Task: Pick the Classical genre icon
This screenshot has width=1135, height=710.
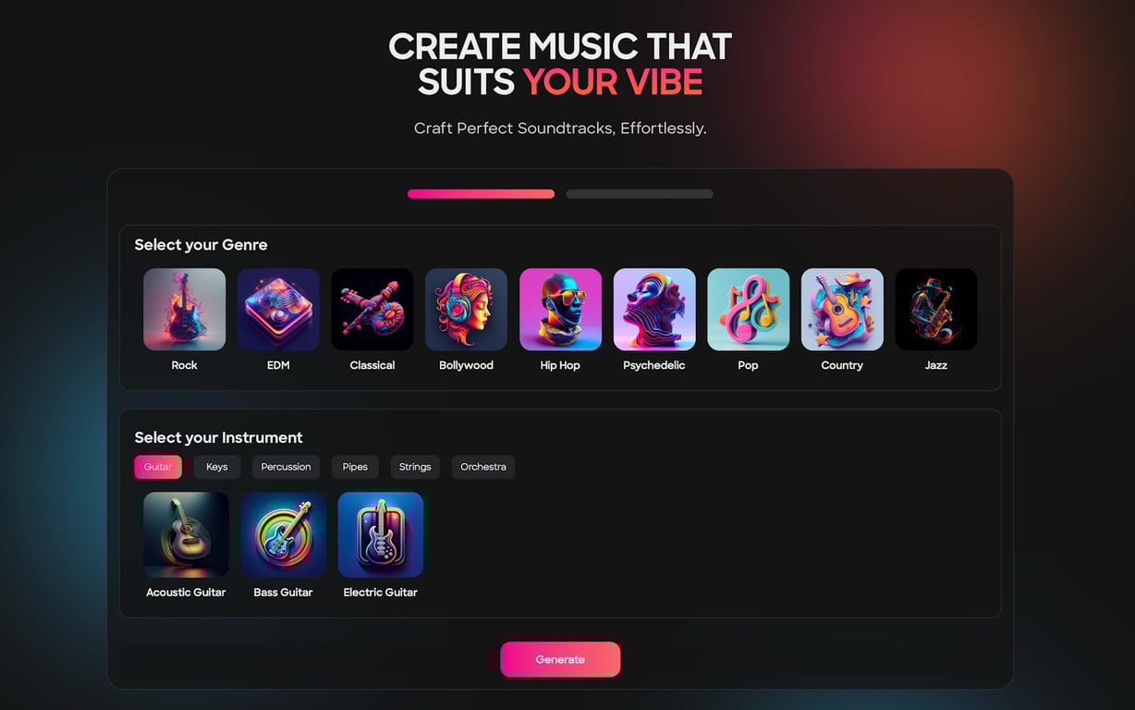Action: tap(372, 310)
